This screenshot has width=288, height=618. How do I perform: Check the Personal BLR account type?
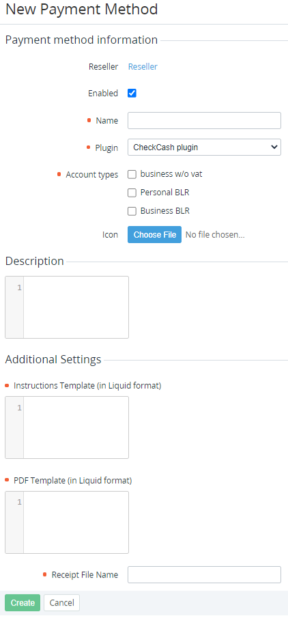132,193
